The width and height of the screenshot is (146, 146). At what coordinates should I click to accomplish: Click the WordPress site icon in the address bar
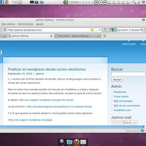[x=5, y=30]
